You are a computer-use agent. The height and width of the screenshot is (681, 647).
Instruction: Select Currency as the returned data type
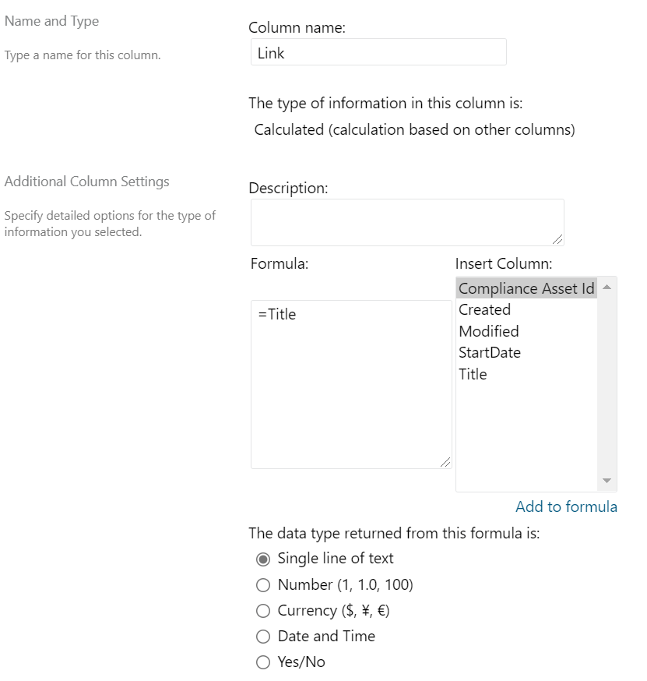pos(263,611)
